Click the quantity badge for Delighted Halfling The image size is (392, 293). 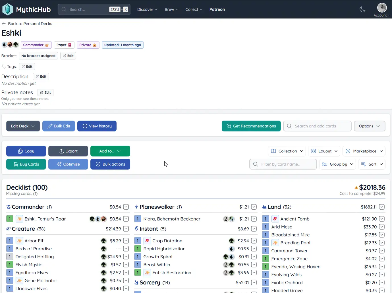[10, 257]
